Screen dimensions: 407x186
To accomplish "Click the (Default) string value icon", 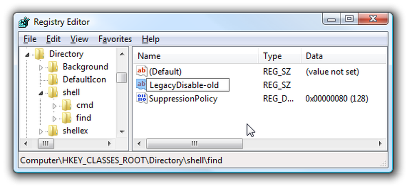I will (142, 71).
